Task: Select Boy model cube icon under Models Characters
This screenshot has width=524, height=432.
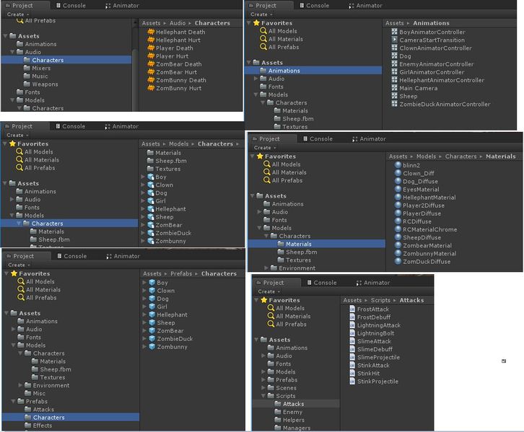Action: click(x=151, y=177)
